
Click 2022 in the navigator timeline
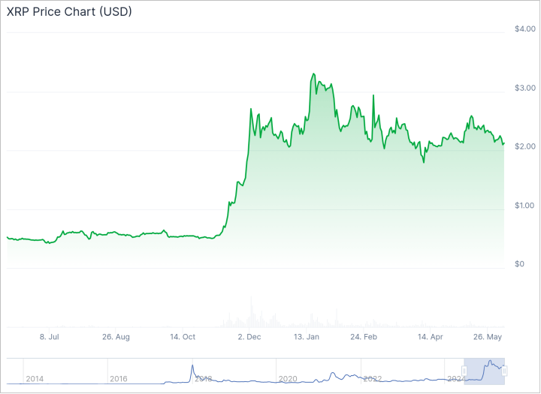(x=371, y=379)
